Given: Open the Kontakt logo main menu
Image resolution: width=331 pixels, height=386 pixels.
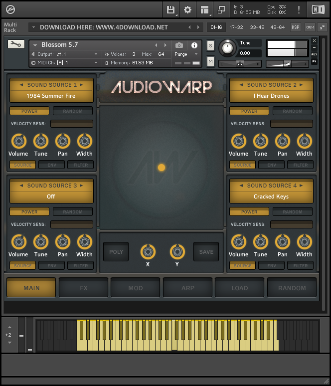Looking at the screenshot, I should point(10,9).
